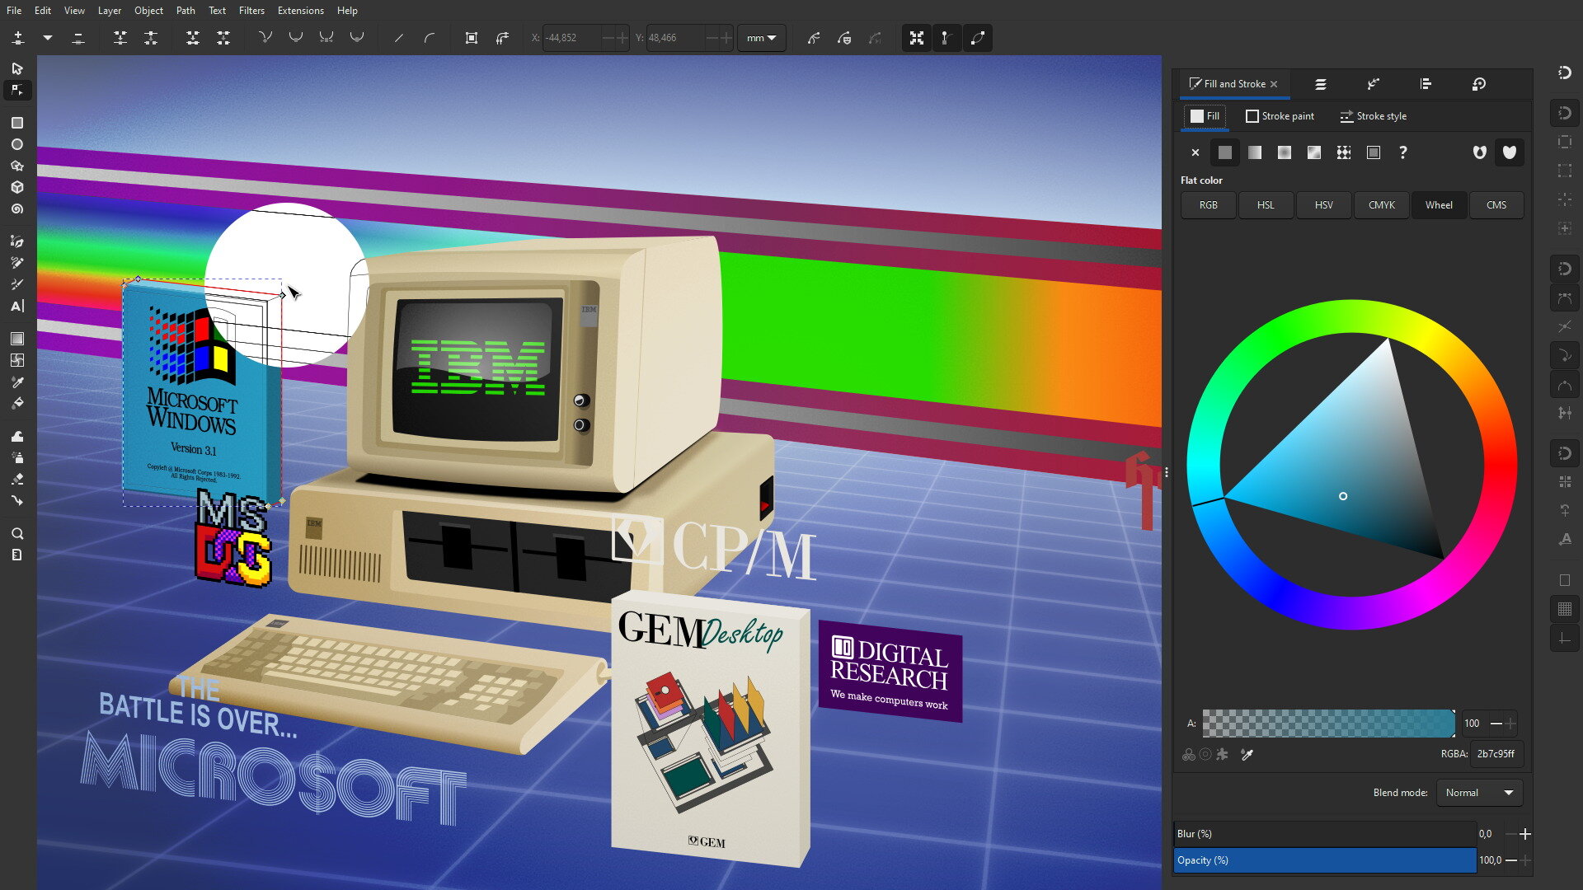Select the Eraser tool
The height and width of the screenshot is (890, 1583).
pyautogui.click(x=17, y=479)
